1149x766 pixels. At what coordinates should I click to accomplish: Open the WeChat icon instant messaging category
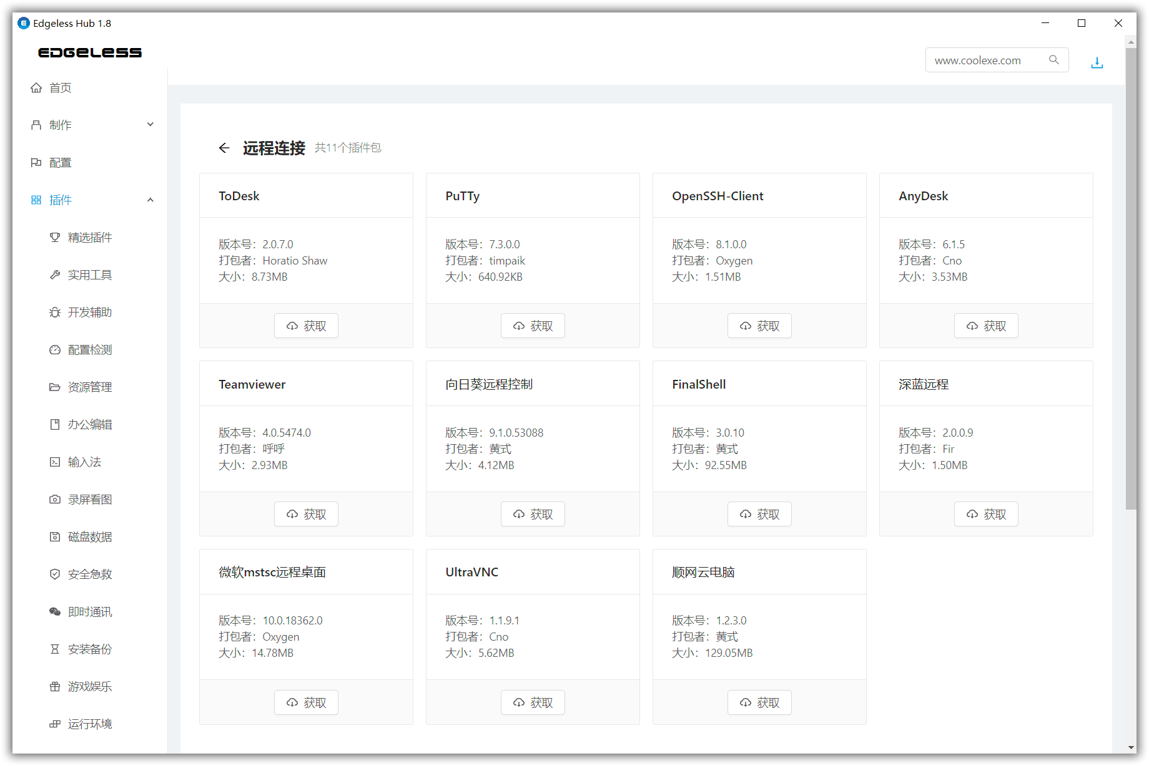coord(55,612)
